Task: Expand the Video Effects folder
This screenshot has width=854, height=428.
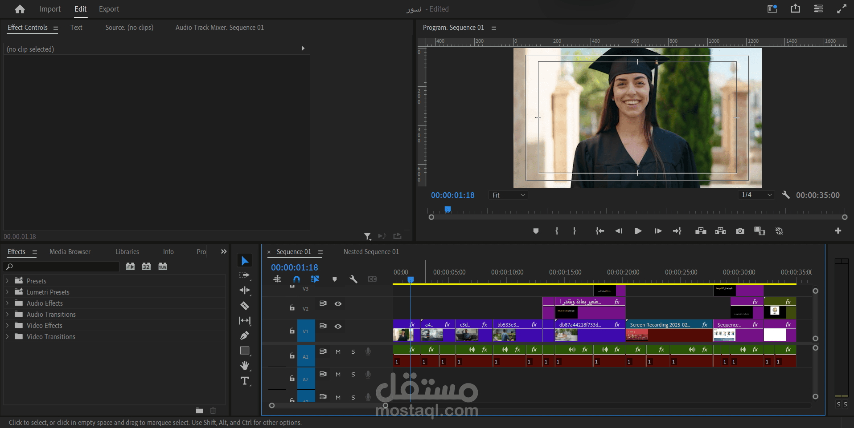Action: pyautogui.click(x=7, y=326)
